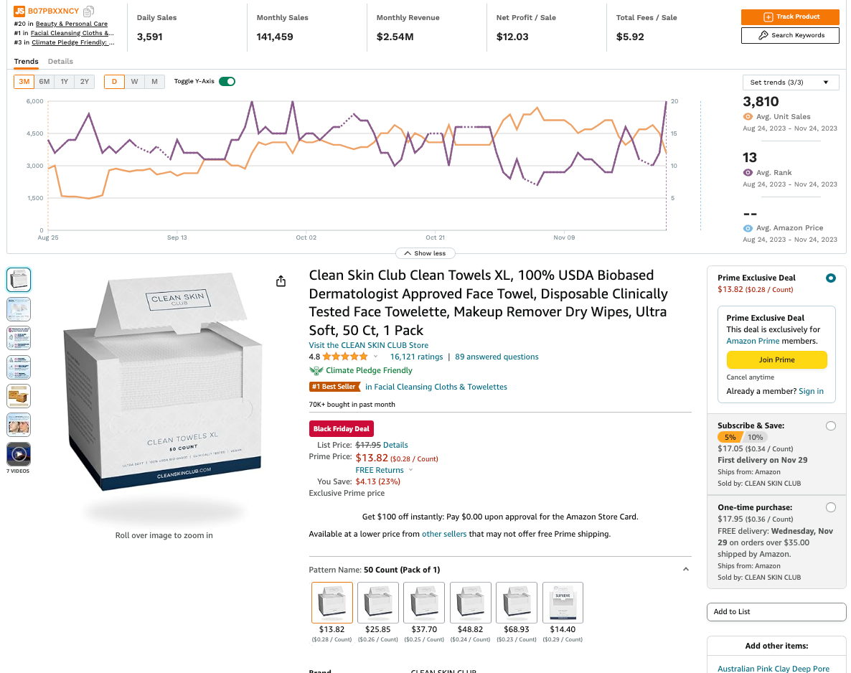Toggle the Avg. Rank eye icon
The image size is (851, 673).
click(x=748, y=173)
